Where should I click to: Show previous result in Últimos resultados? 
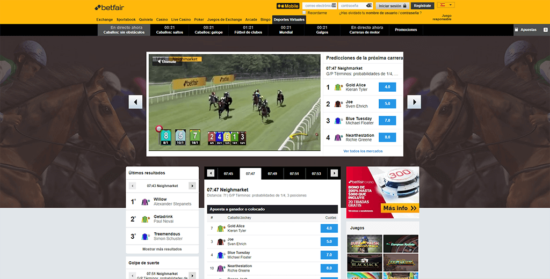tap(132, 186)
